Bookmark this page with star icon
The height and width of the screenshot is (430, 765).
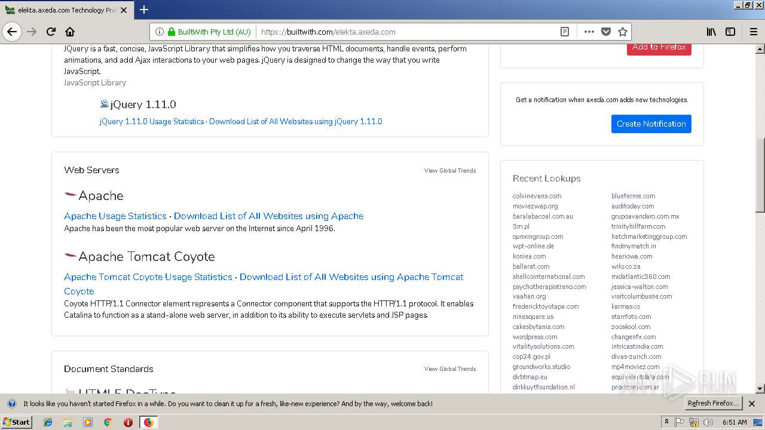coord(622,32)
